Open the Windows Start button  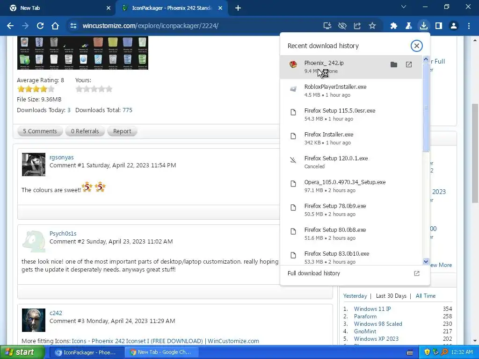tap(22, 352)
